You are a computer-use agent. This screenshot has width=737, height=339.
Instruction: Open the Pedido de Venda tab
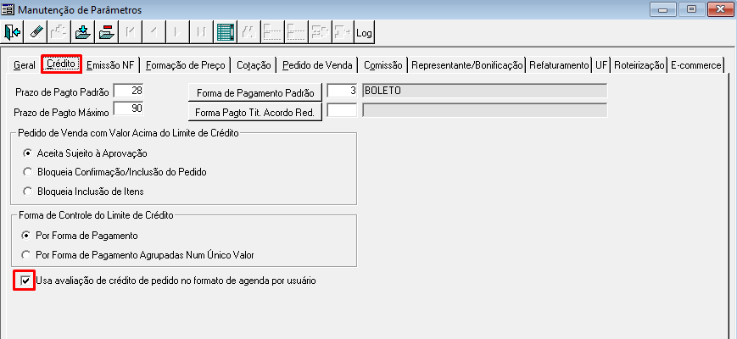click(317, 65)
